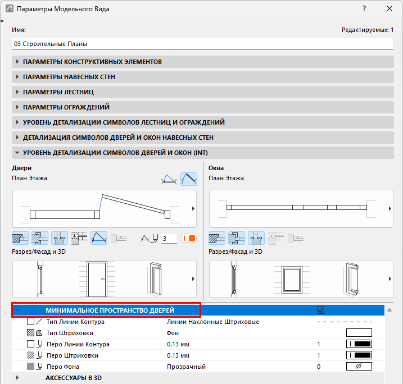Select the door symbol with straight leaf line icon
The height and width of the screenshot is (384, 403).
(x=189, y=179)
